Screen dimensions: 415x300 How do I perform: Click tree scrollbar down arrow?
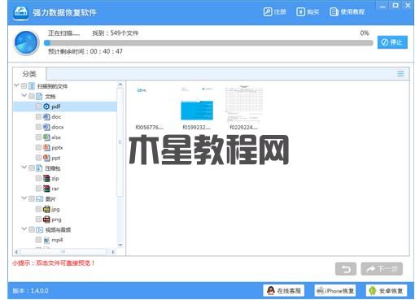[x=120, y=245]
